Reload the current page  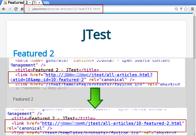click(16, 9)
